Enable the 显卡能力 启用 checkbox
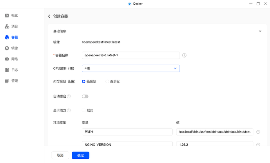 point(83,111)
